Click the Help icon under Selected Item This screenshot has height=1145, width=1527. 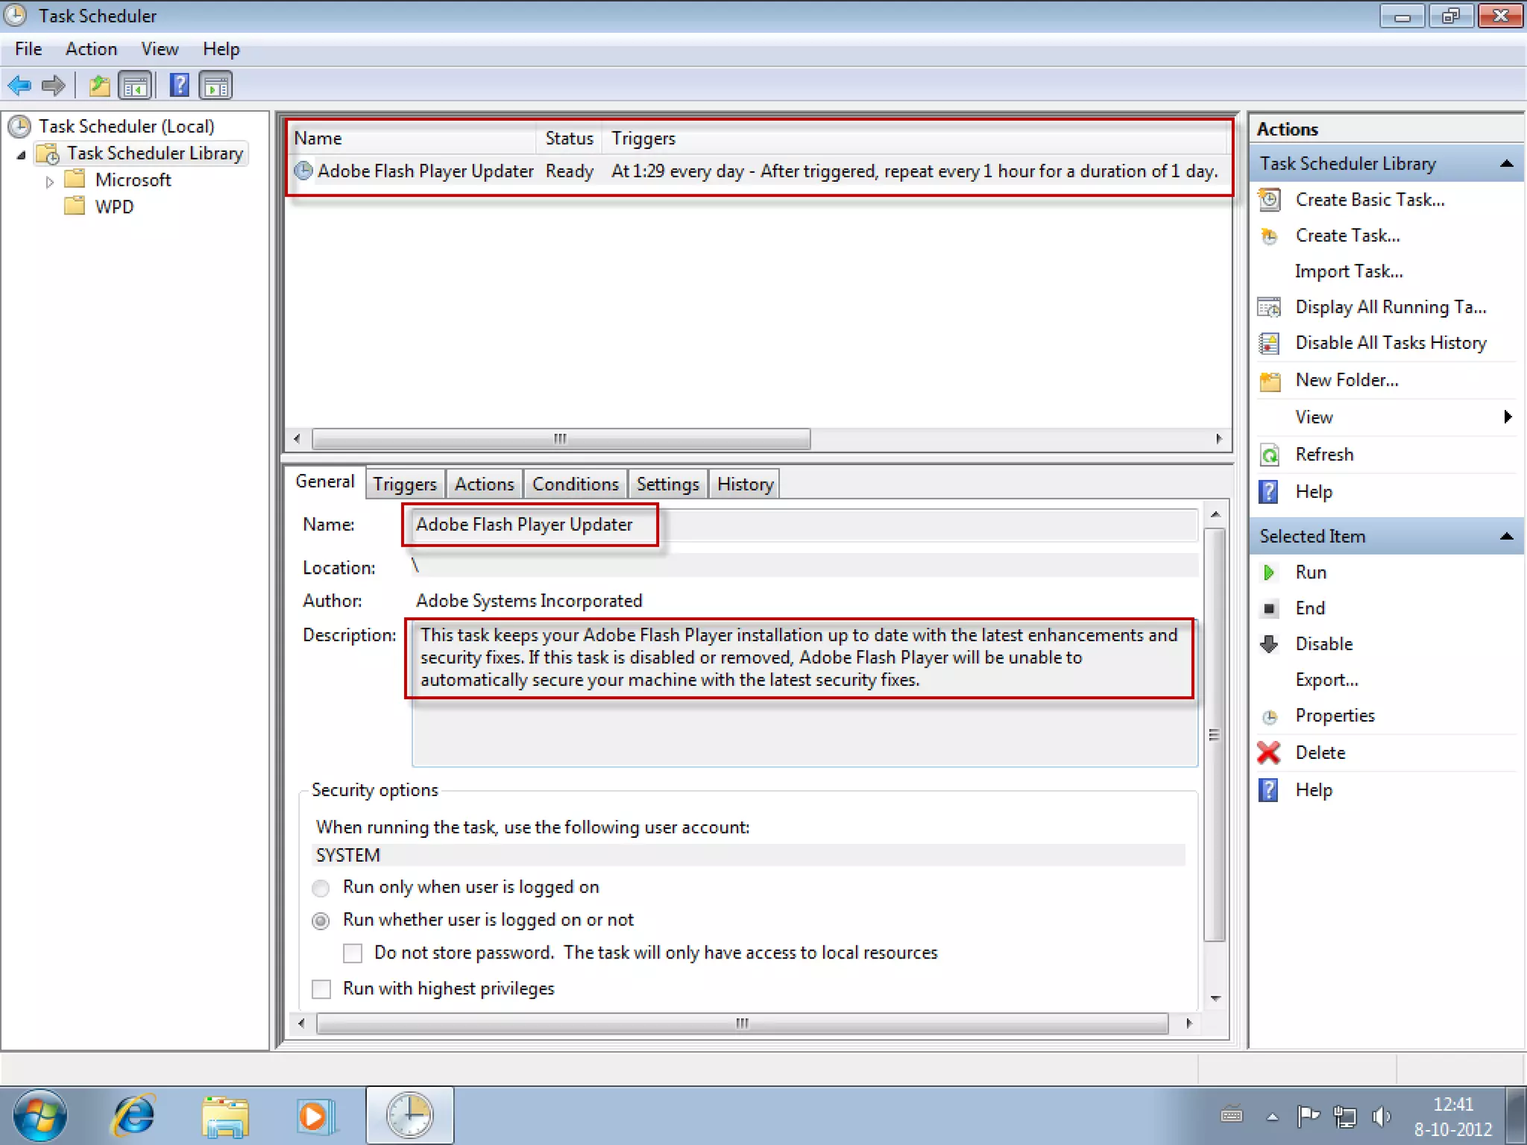1268,790
